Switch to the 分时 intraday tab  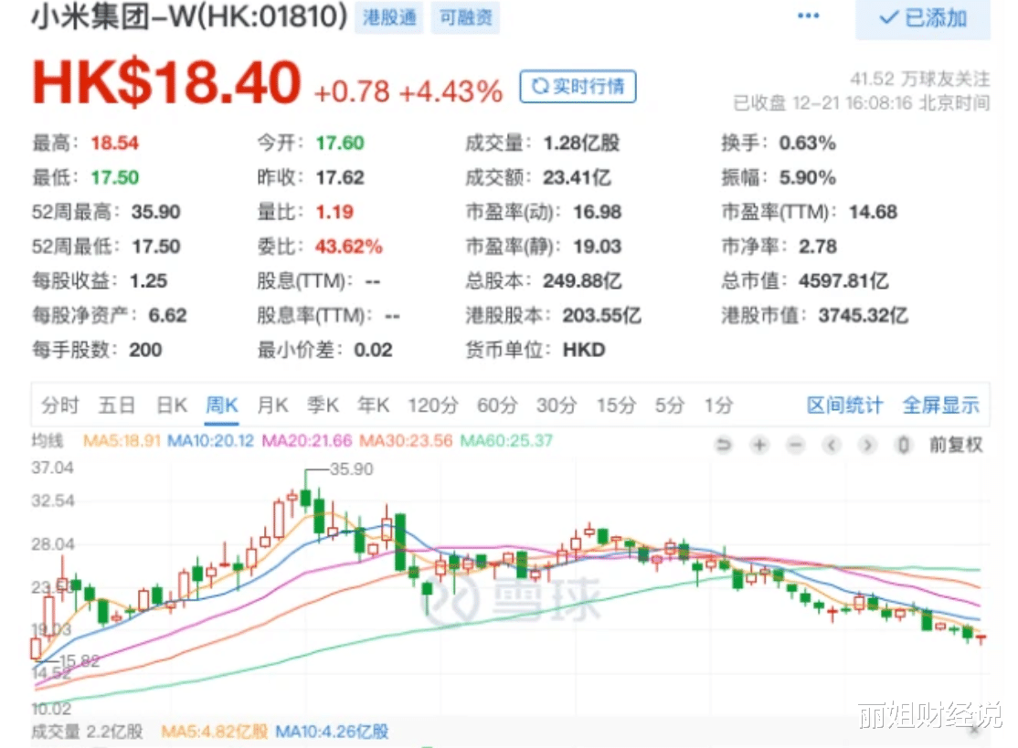click(x=58, y=405)
